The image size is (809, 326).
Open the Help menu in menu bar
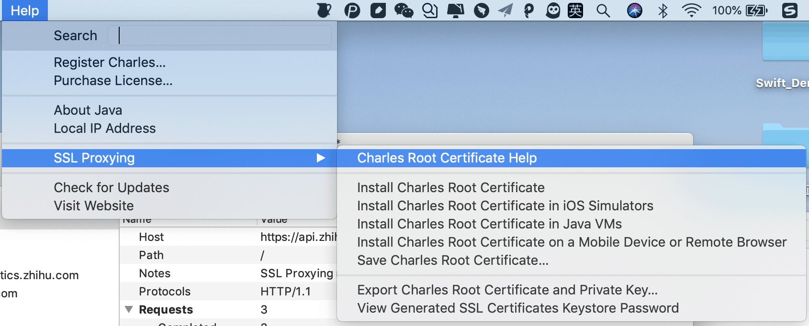(25, 11)
